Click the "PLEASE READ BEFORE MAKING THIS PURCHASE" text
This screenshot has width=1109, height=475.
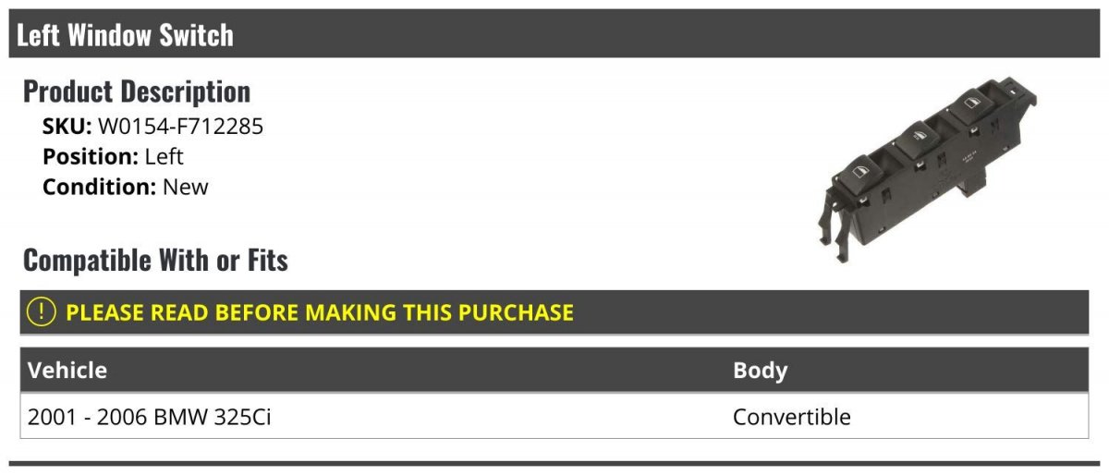point(320,312)
